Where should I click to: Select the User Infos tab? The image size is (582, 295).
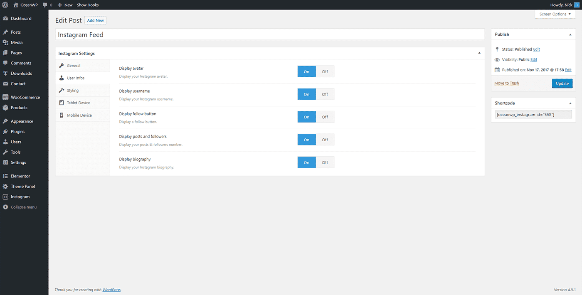tap(83, 78)
